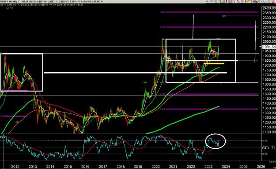
Task: Select the diagonal trend line tool
Action: click(x=238, y=1)
